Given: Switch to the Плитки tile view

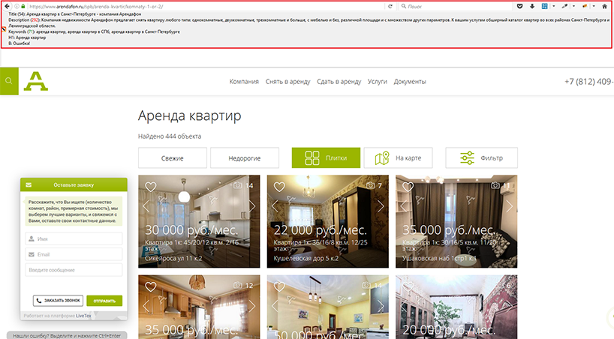Looking at the screenshot, I should pos(326,157).
